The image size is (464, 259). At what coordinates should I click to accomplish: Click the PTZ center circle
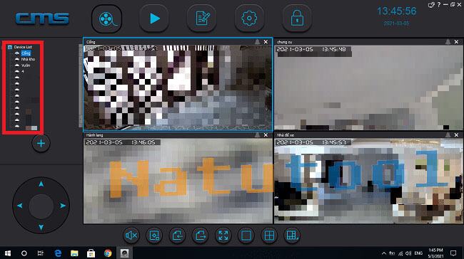click(x=41, y=206)
